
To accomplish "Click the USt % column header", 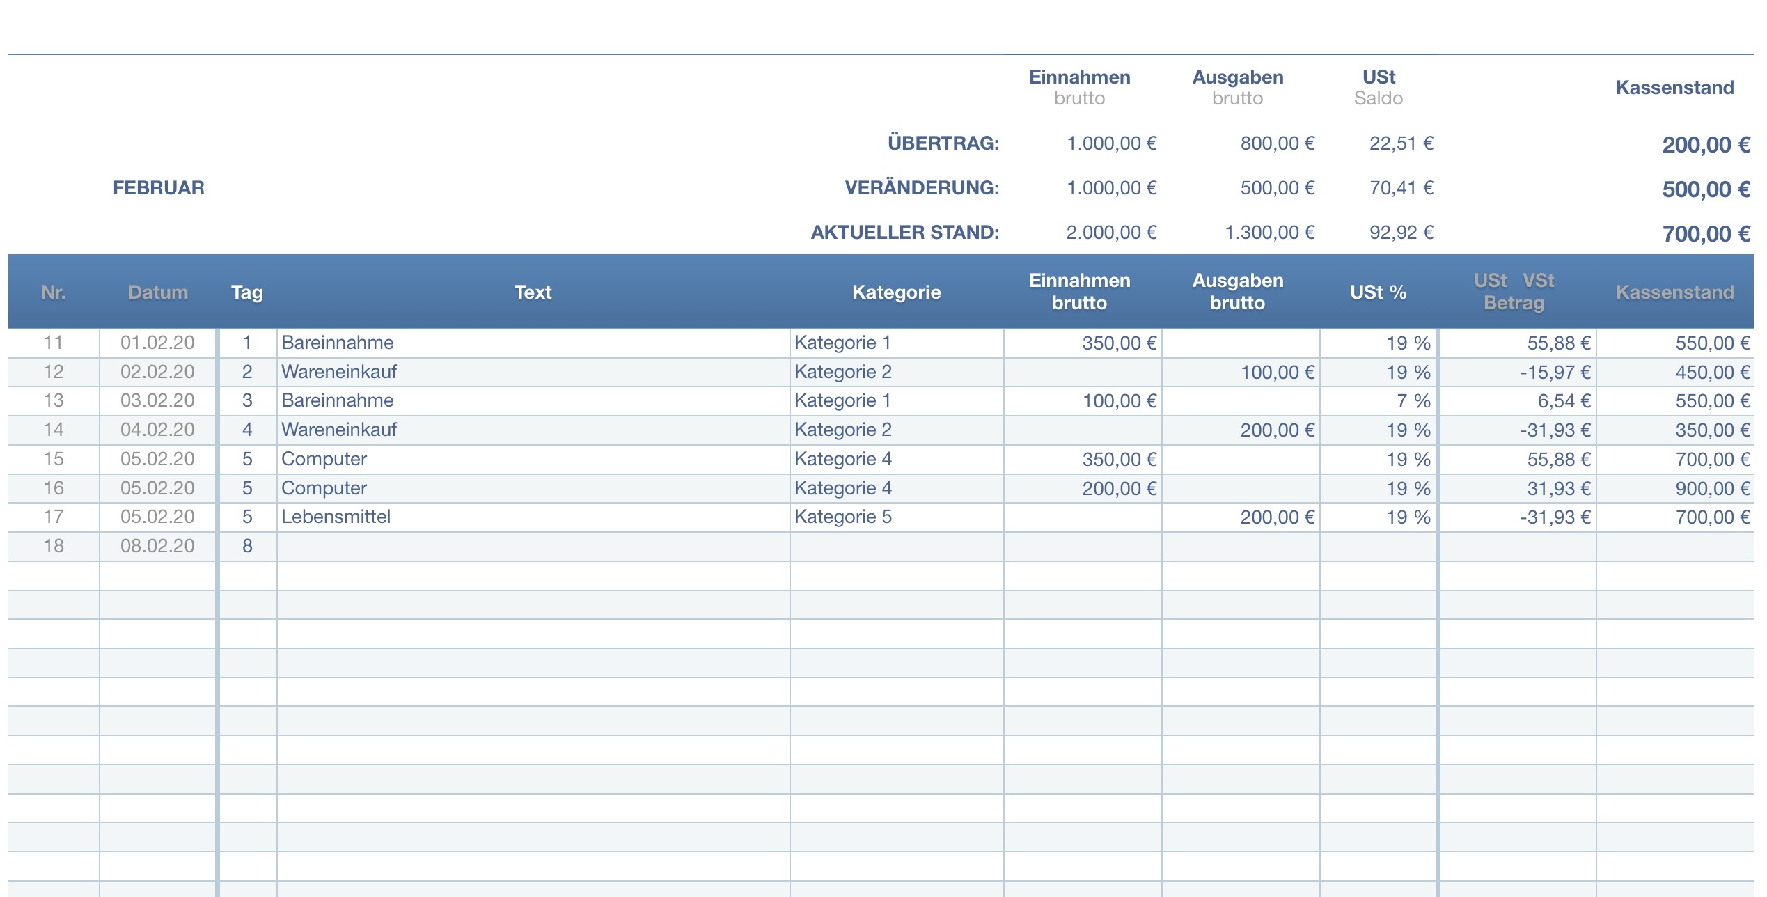I will pos(1378,292).
